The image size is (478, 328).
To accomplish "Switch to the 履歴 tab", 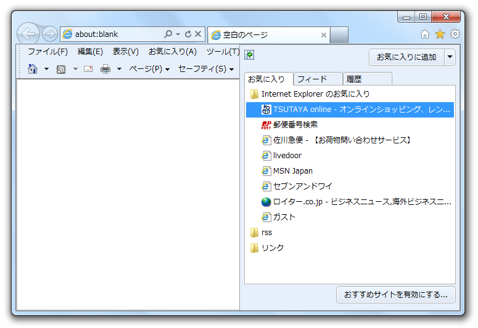I will tap(367, 79).
